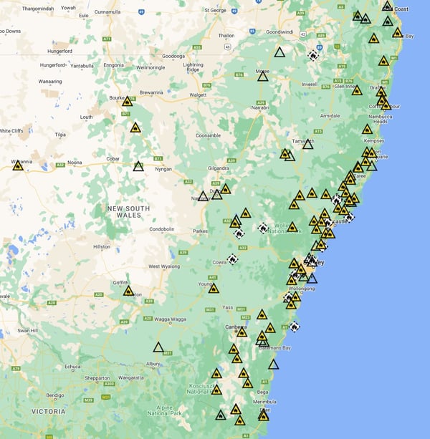Click the fire marker south of Lismore
430x439 pixels.
tap(383, 61)
